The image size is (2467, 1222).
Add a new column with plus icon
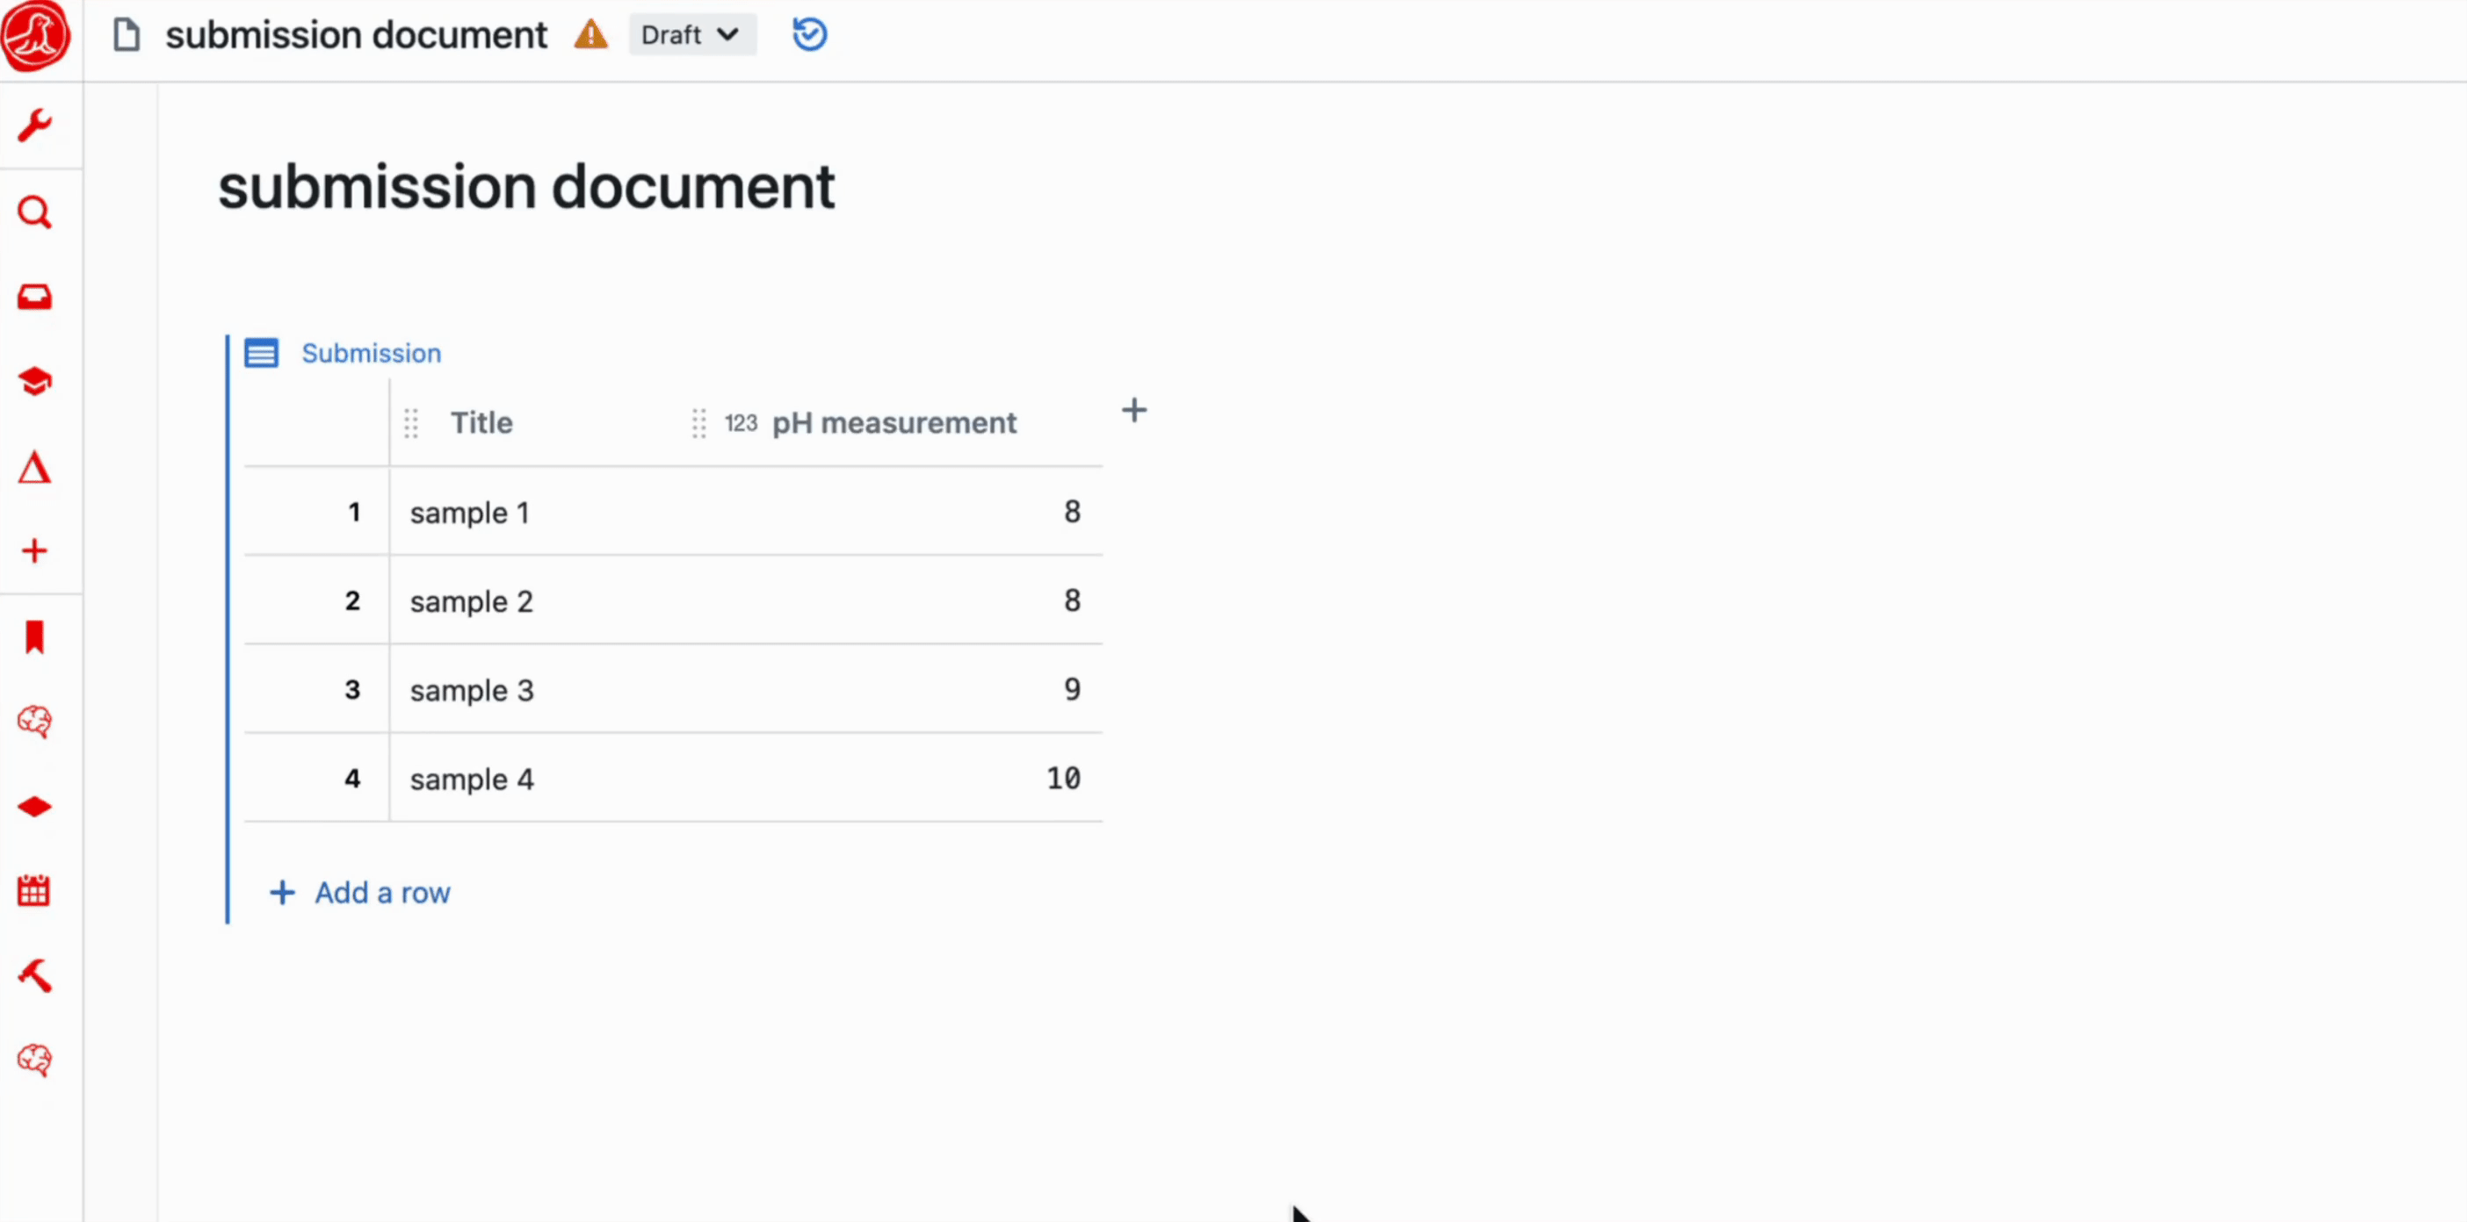coord(1134,411)
